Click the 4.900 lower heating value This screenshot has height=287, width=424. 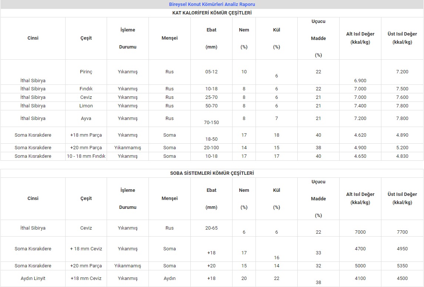pyautogui.click(x=360, y=147)
